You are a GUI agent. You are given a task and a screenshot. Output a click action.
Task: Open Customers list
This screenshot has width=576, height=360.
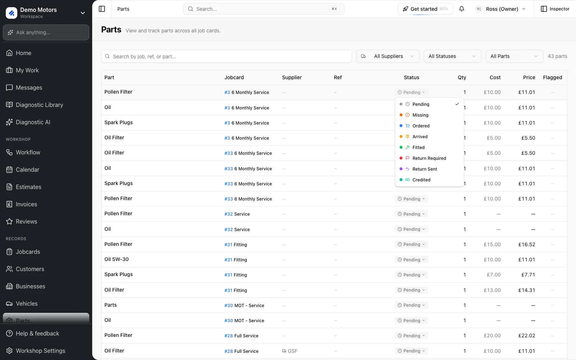click(46, 269)
